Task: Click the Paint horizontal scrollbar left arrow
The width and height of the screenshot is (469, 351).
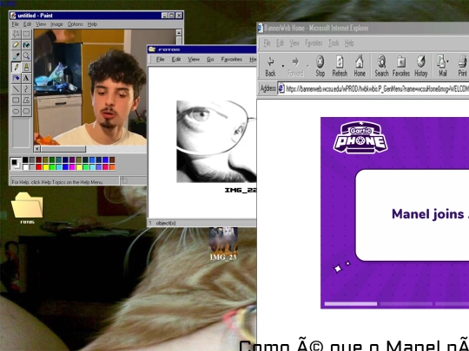Action: (x=37, y=149)
